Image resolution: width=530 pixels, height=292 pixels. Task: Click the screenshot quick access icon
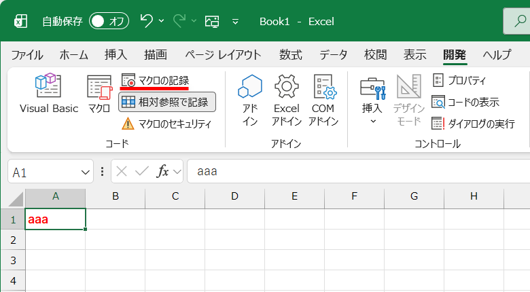[212, 21]
